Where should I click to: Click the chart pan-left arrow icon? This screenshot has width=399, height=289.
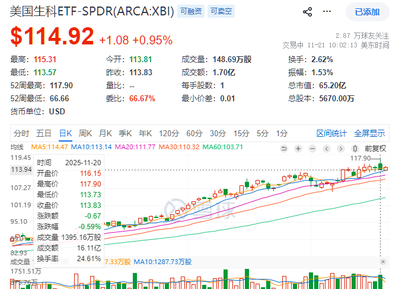click(x=327, y=149)
